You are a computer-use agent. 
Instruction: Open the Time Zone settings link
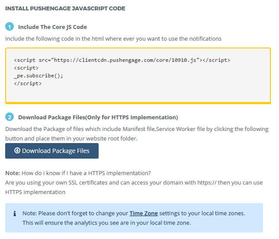144,213
